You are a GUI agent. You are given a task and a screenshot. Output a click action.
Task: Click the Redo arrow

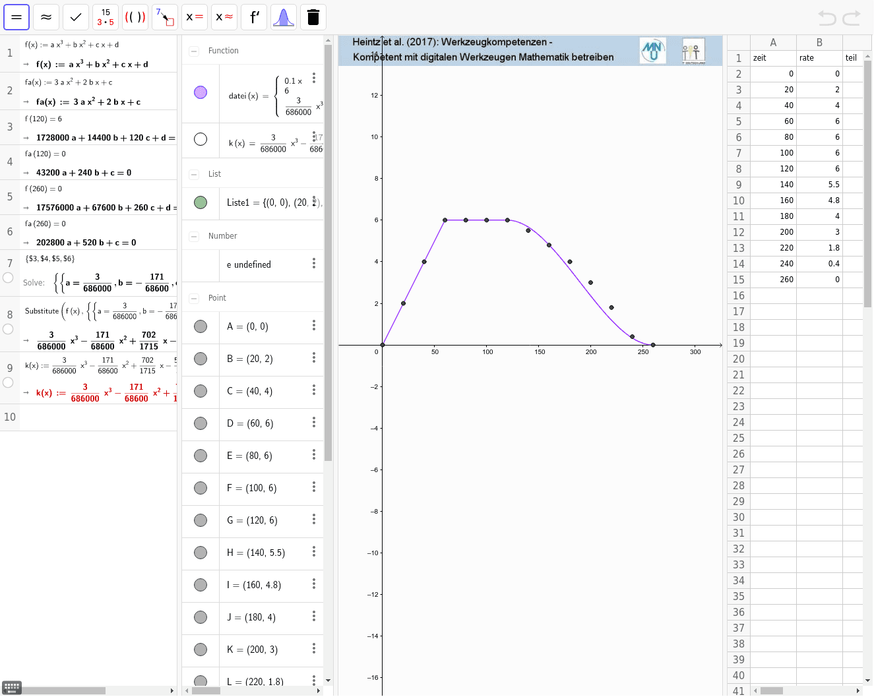coord(852,18)
